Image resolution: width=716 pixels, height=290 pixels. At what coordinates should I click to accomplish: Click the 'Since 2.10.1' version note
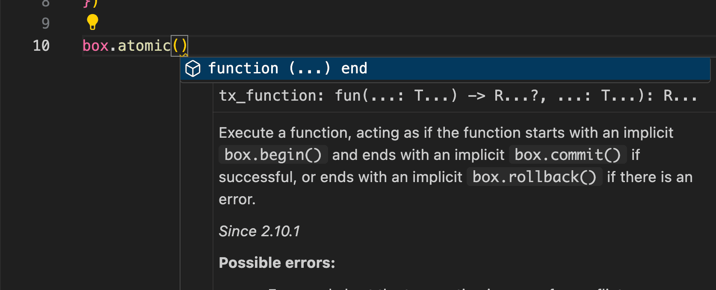pos(259,231)
